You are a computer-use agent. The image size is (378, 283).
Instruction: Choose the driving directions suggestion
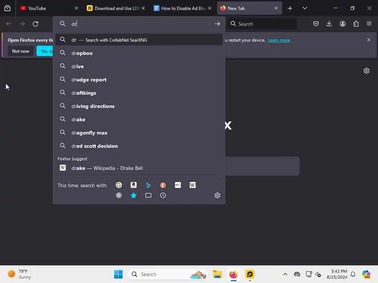pyautogui.click(x=139, y=106)
